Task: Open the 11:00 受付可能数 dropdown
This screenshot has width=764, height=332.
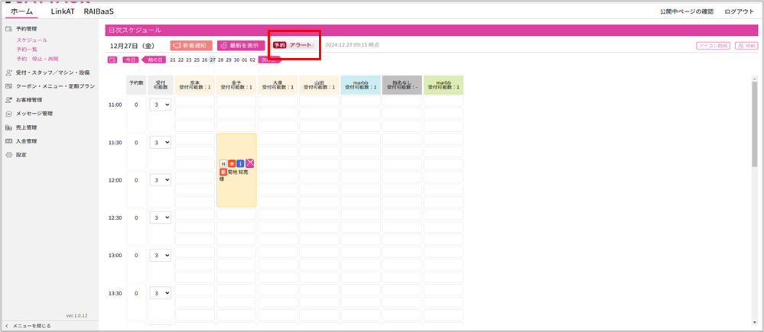Action: pyautogui.click(x=160, y=105)
